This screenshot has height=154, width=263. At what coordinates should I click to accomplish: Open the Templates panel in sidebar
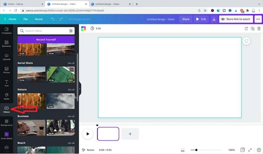[6, 31]
